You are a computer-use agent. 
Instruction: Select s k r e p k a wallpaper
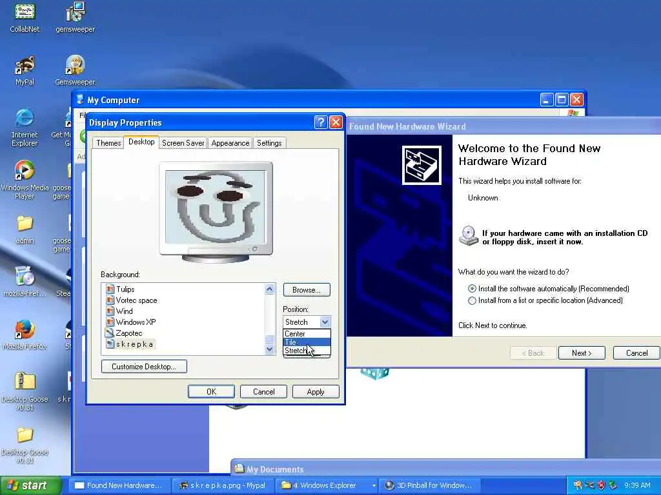(x=134, y=344)
